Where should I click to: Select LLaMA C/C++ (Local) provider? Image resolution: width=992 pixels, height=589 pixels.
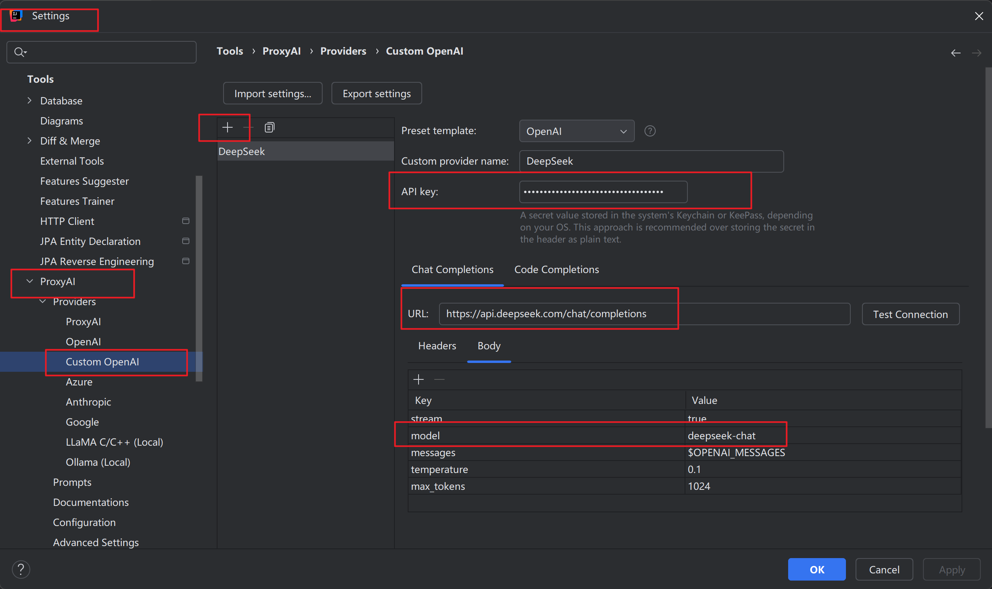114,442
